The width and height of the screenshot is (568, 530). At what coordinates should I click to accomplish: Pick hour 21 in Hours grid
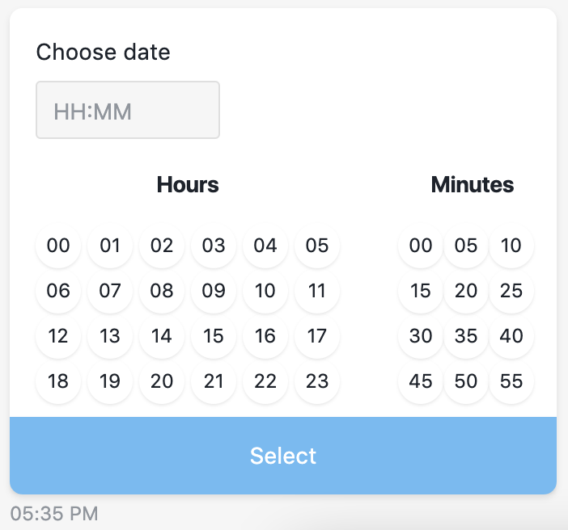coord(214,381)
